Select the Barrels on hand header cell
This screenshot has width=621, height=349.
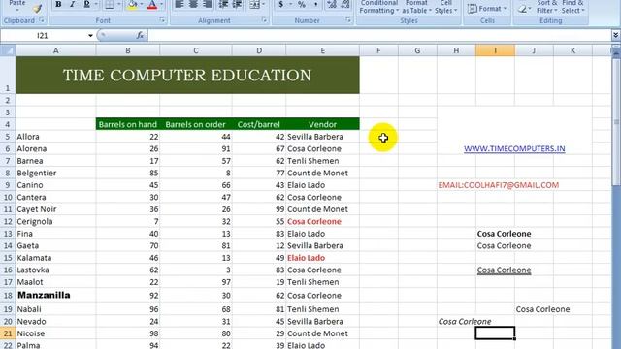click(127, 124)
